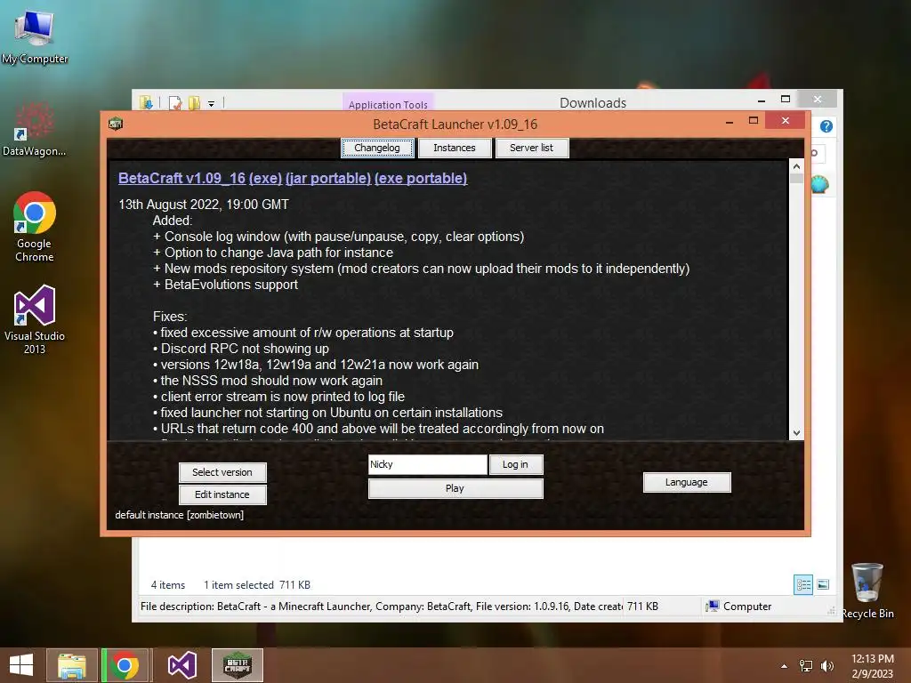Open the Server list tab
Viewport: 911px width, 683px height.
[532, 148]
